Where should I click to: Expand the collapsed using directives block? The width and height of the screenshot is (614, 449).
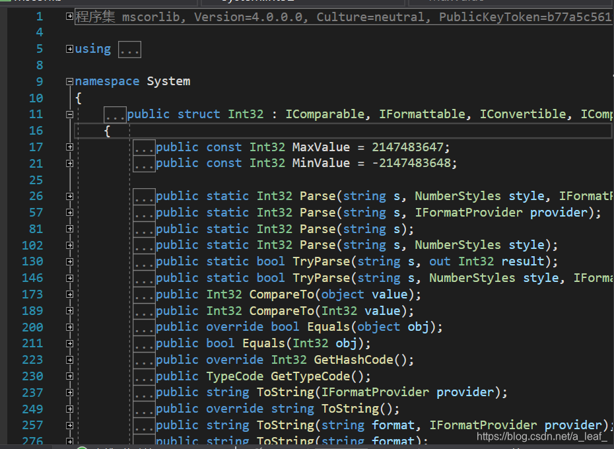[70, 49]
